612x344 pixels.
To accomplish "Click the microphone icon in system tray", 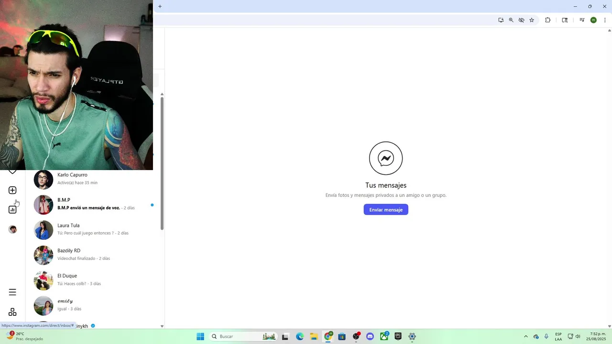I will coord(546,336).
